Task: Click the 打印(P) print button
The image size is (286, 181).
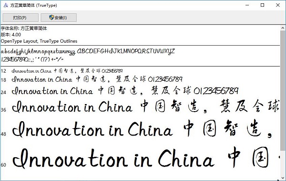Action: click(20, 18)
